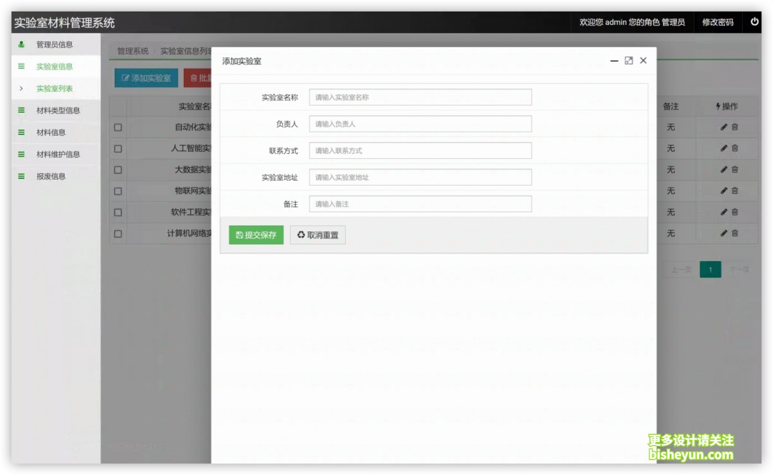This screenshot has width=773, height=475.
Task: Focus the 实验室名称 input field
Action: pos(420,97)
